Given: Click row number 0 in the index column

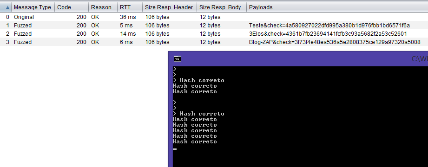Looking at the screenshot, I should 7,17.
